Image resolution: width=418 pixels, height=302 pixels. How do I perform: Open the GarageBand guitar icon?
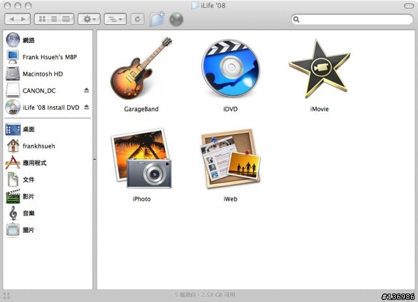click(141, 68)
